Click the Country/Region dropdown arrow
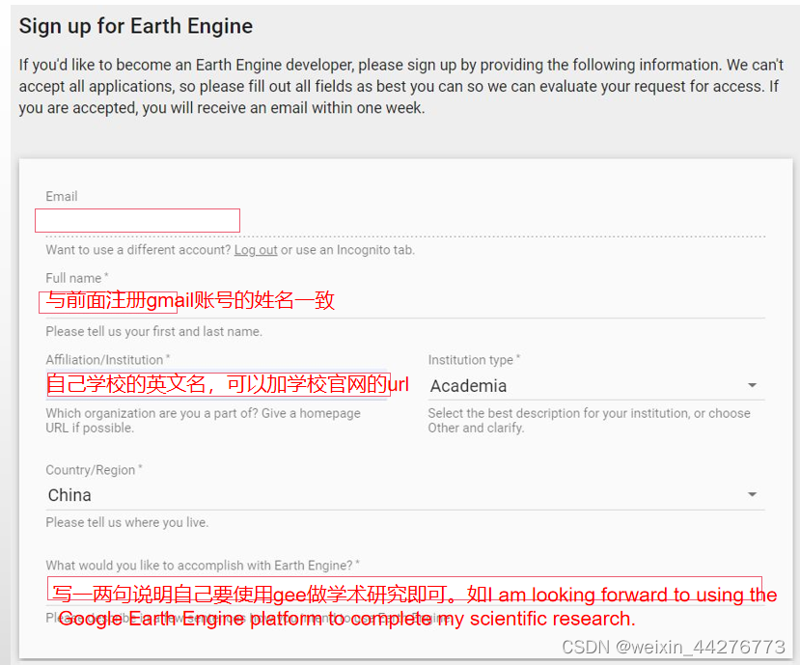 (752, 494)
